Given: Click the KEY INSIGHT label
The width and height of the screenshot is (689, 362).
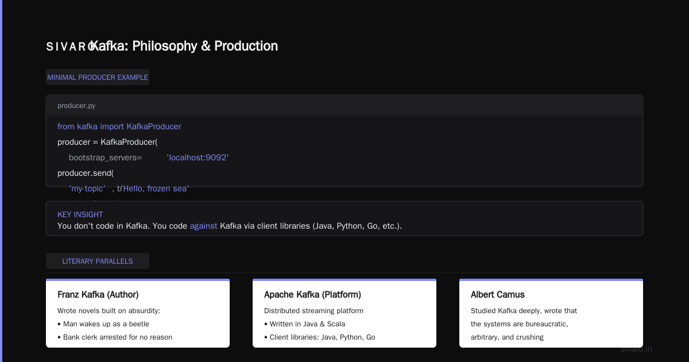Looking at the screenshot, I should tap(80, 214).
